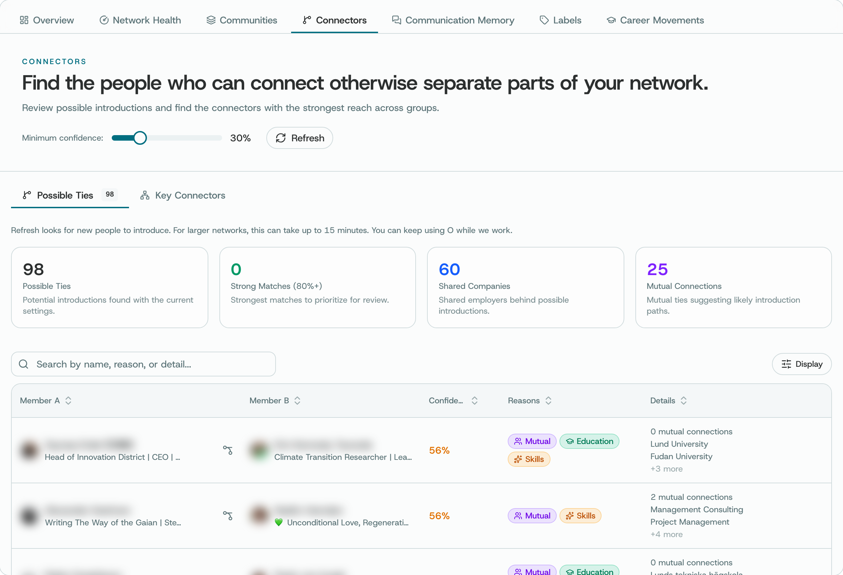Switch to Career Movements tab
843x575 pixels.
(655, 20)
